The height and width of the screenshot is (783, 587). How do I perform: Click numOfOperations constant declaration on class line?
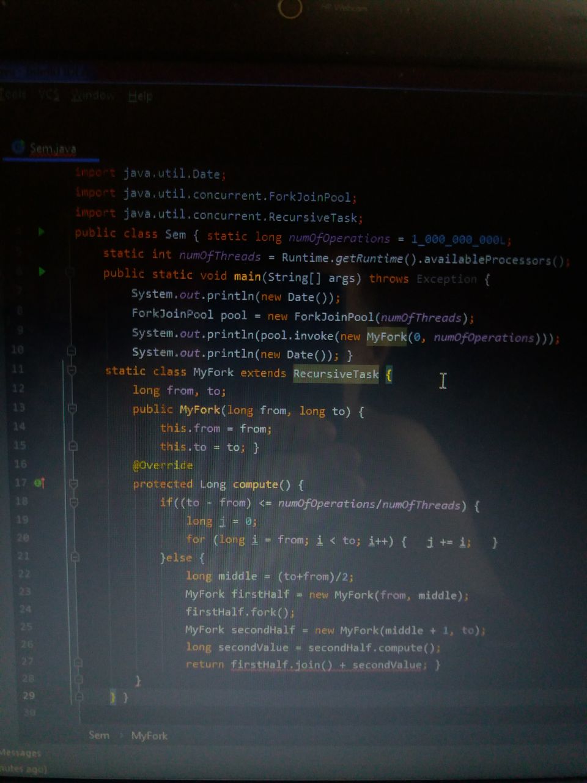(339, 239)
